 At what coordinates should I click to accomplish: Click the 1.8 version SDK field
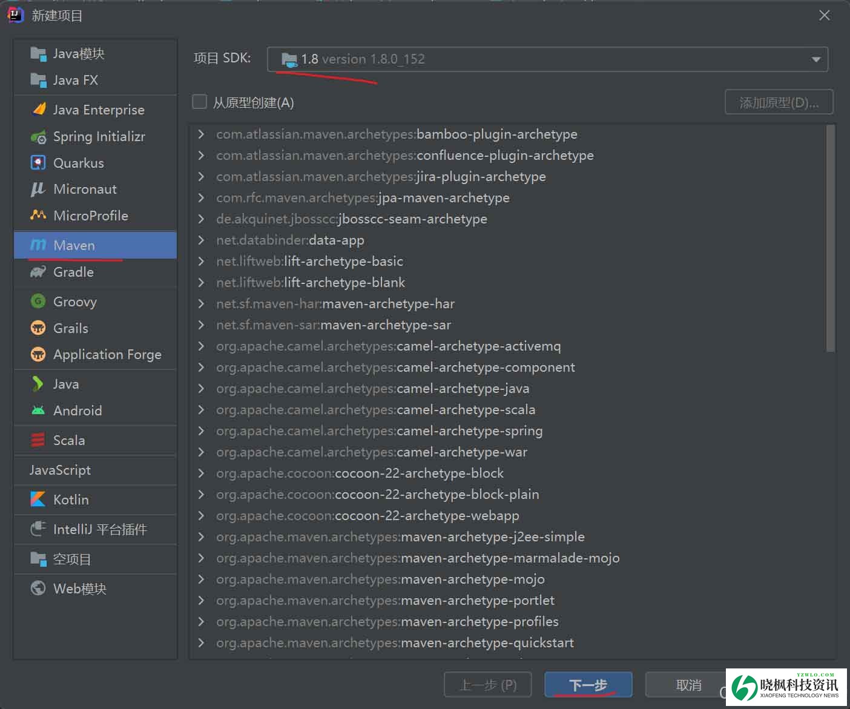[547, 59]
